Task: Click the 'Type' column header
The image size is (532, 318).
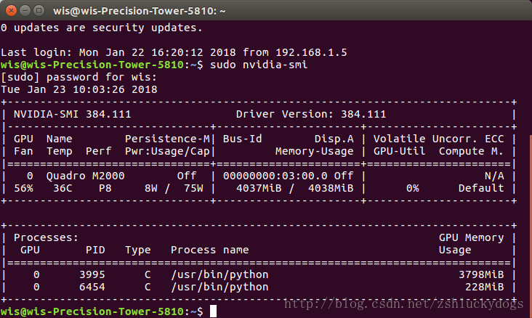Action: 138,250
